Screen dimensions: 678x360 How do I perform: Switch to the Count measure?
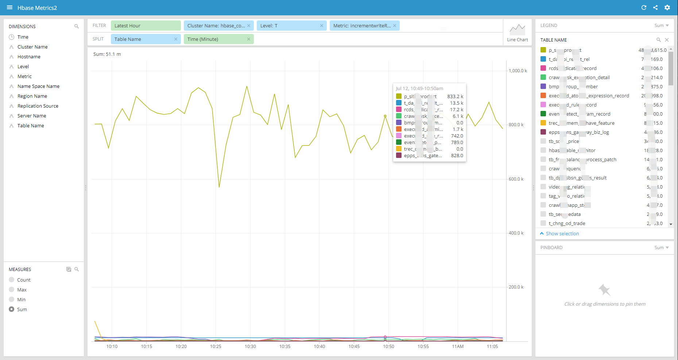point(12,280)
